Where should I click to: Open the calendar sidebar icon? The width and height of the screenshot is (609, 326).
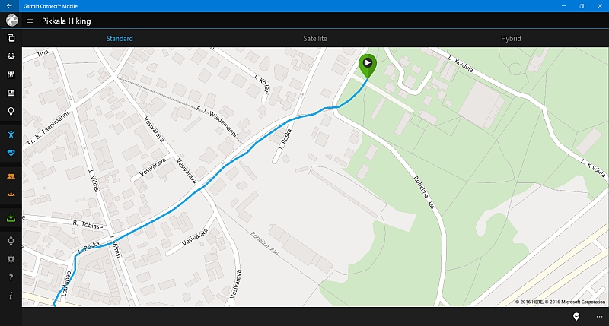[11, 74]
